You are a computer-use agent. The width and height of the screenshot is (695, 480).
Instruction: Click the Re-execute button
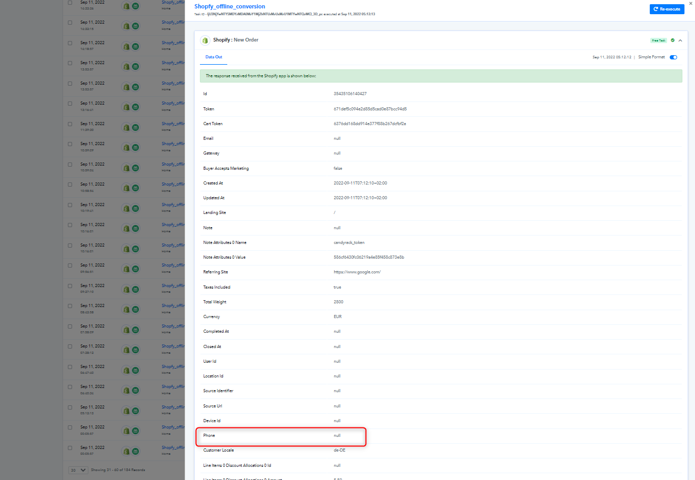(x=667, y=9)
